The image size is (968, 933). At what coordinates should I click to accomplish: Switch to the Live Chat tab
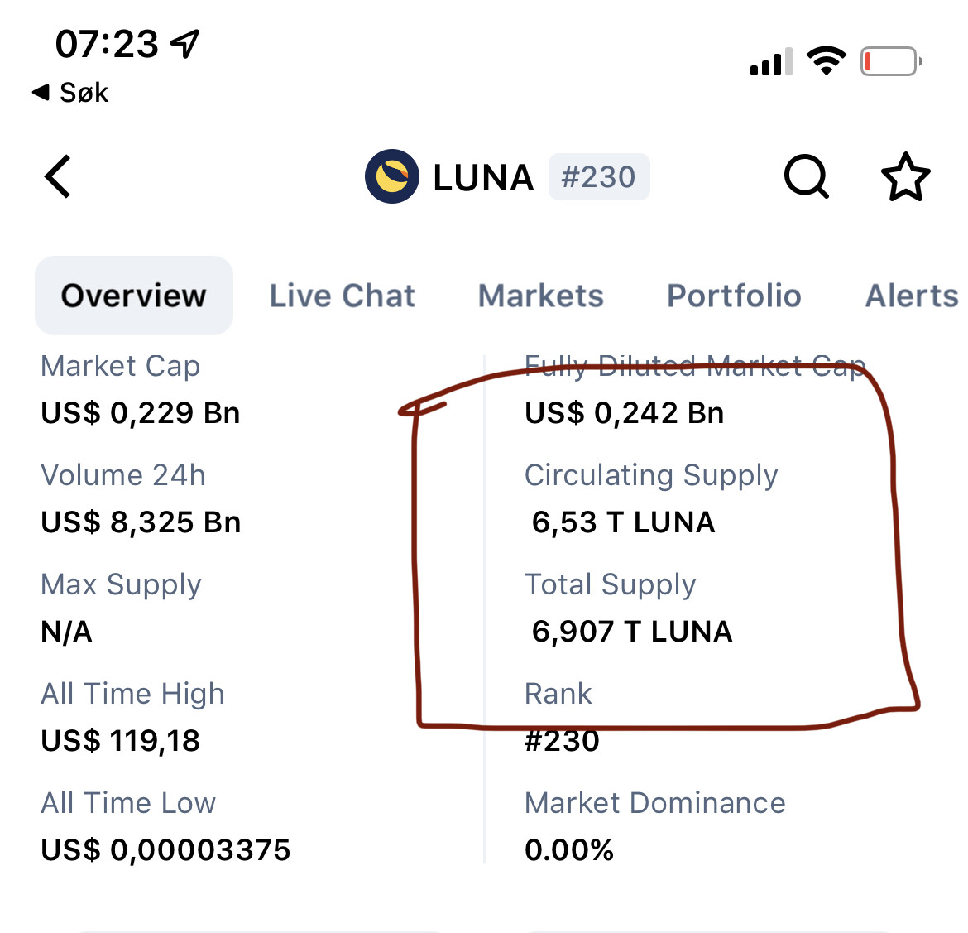coord(342,296)
